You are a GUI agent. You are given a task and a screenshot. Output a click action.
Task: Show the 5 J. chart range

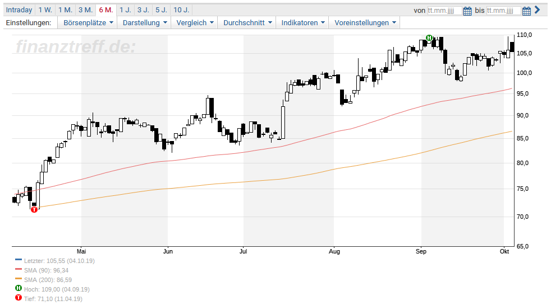tap(161, 10)
